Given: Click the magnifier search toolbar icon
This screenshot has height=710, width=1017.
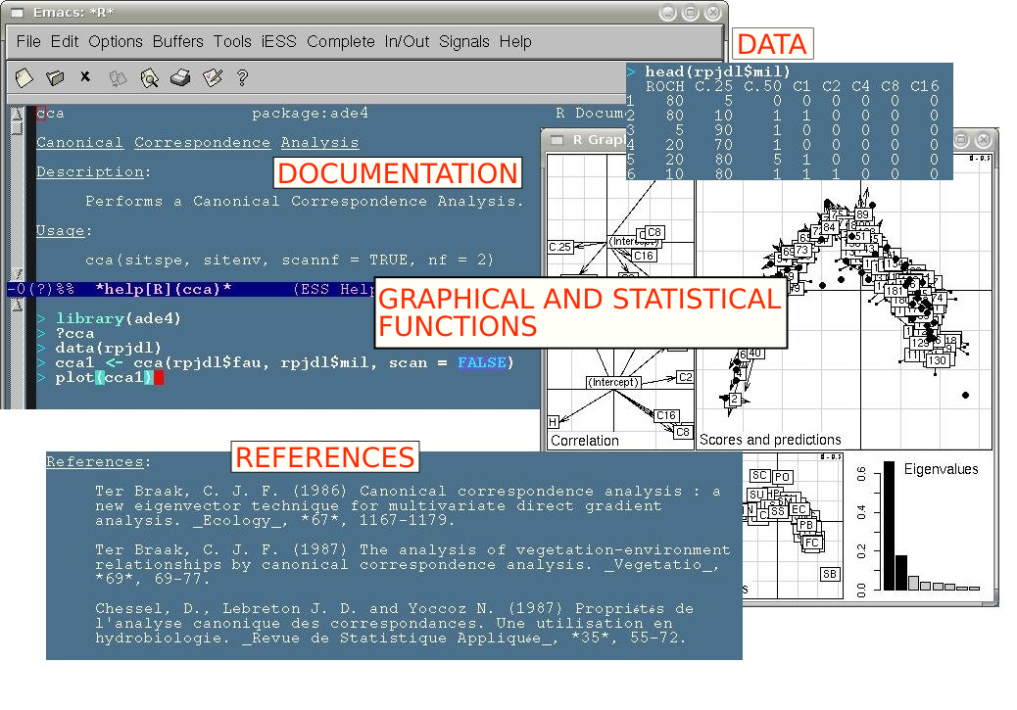Looking at the screenshot, I should pos(149,77).
